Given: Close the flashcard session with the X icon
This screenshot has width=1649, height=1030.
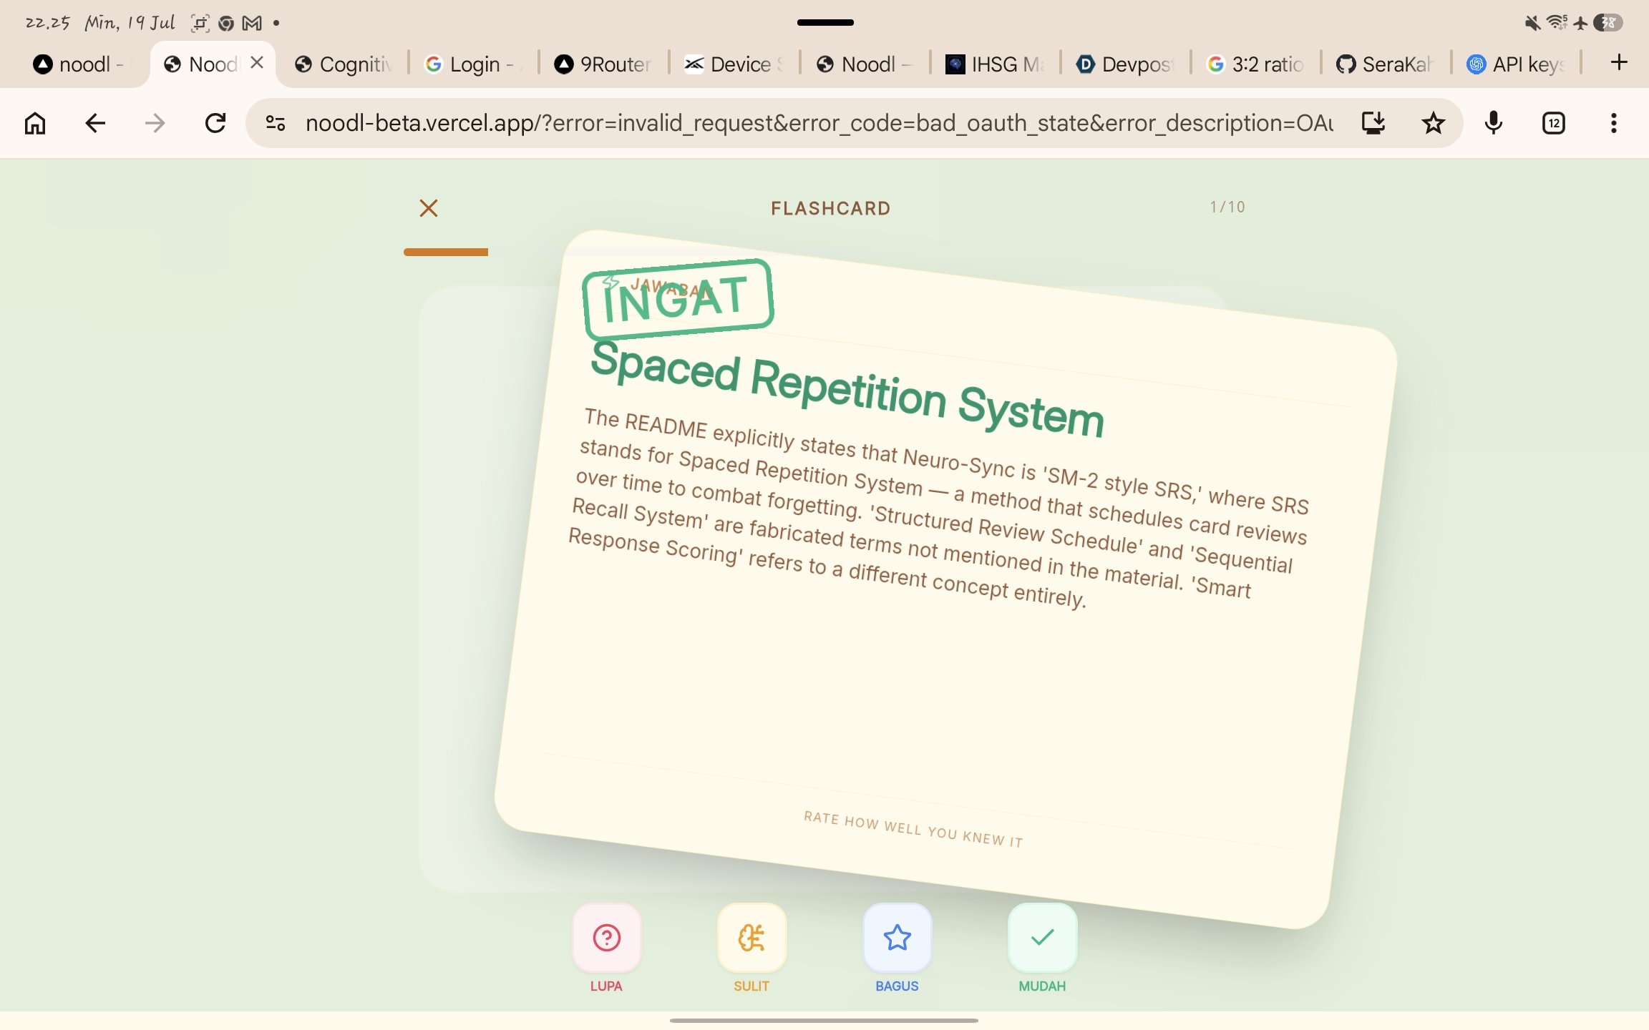Looking at the screenshot, I should (x=429, y=208).
